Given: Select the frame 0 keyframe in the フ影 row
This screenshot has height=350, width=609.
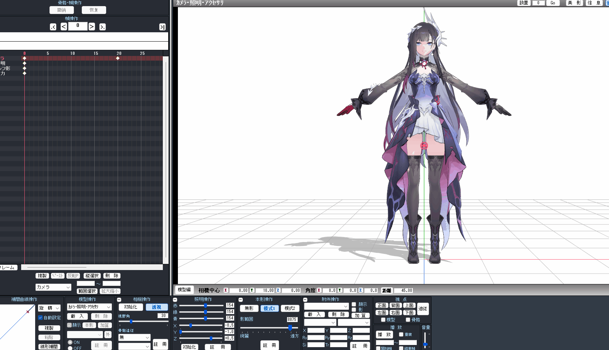Looking at the screenshot, I should pyautogui.click(x=24, y=68).
